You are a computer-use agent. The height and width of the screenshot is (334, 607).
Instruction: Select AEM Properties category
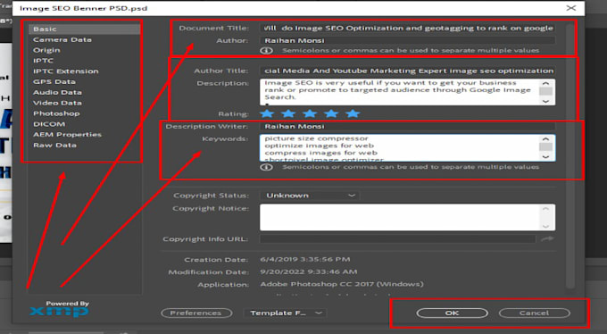67,135
